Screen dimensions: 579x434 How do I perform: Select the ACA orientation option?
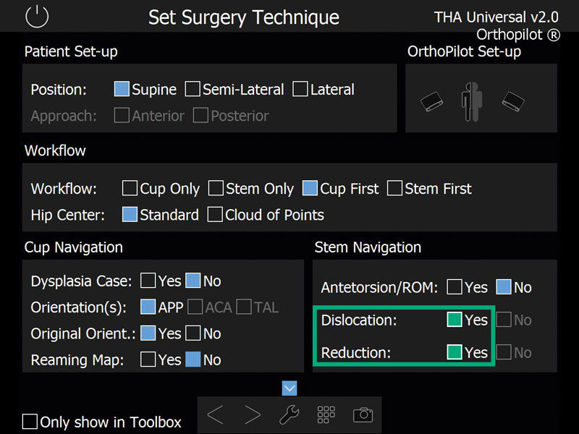(x=194, y=307)
